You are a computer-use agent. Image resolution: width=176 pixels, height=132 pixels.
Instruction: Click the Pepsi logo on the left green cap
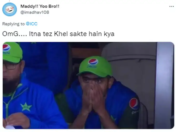click(6, 48)
